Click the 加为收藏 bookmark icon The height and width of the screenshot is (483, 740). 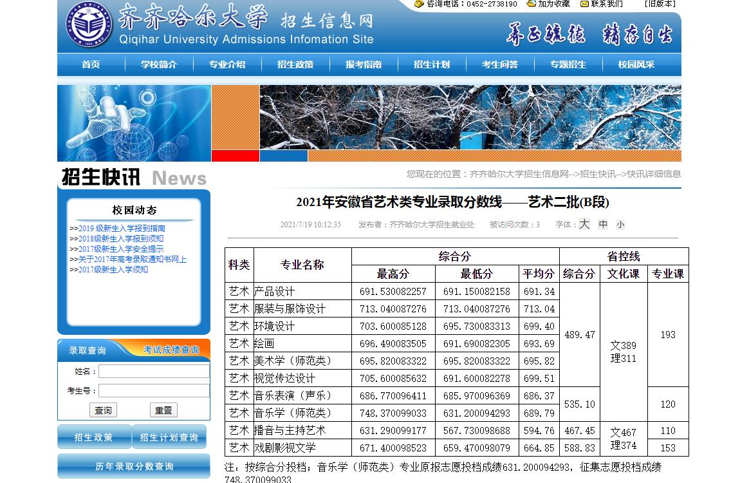[x=531, y=4]
